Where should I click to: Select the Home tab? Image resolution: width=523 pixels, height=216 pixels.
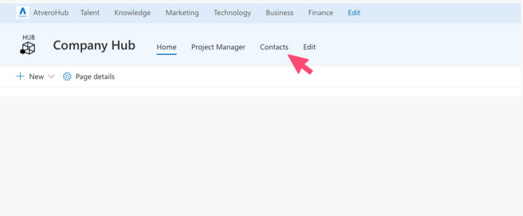click(166, 47)
